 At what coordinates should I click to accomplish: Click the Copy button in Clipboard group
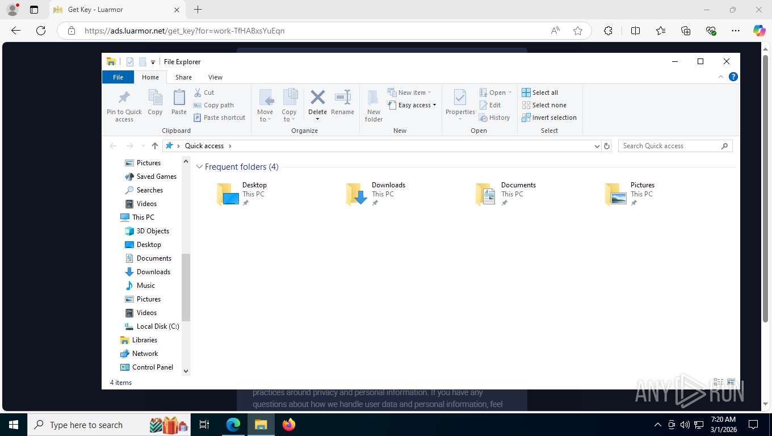(x=155, y=103)
